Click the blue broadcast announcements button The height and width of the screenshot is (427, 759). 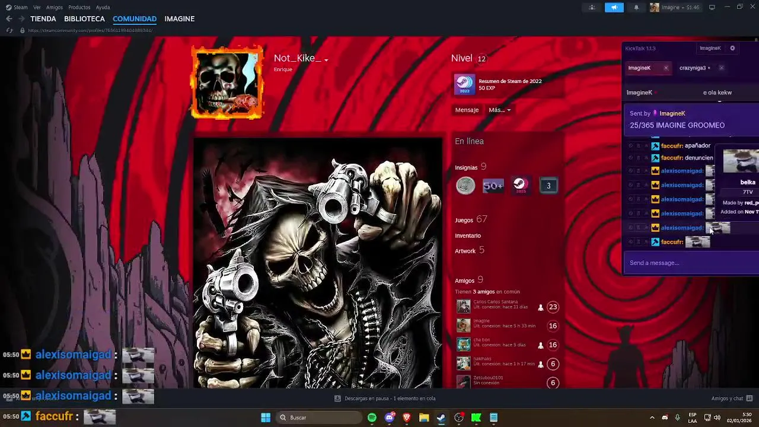(x=614, y=8)
